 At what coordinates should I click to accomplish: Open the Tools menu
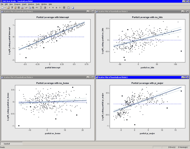38,4
